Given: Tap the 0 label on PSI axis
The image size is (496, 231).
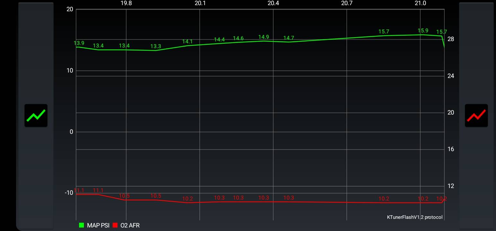Looking at the screenshot, I should (x=71, y=132).
